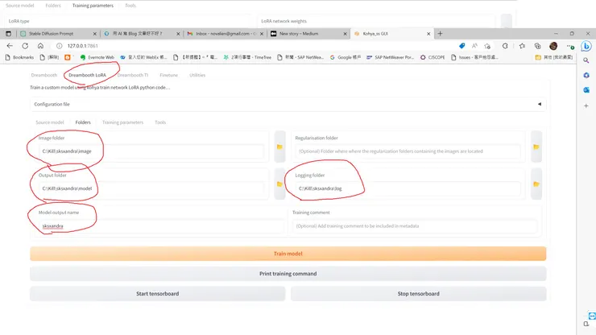The width and height of the screenshot is (596, 335).
Task: Open the other favorites folder
Action: tap(554, 57)
